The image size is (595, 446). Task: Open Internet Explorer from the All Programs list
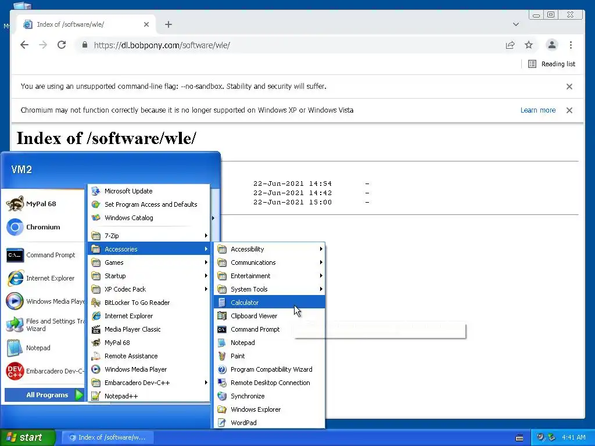tap(149, 316)
